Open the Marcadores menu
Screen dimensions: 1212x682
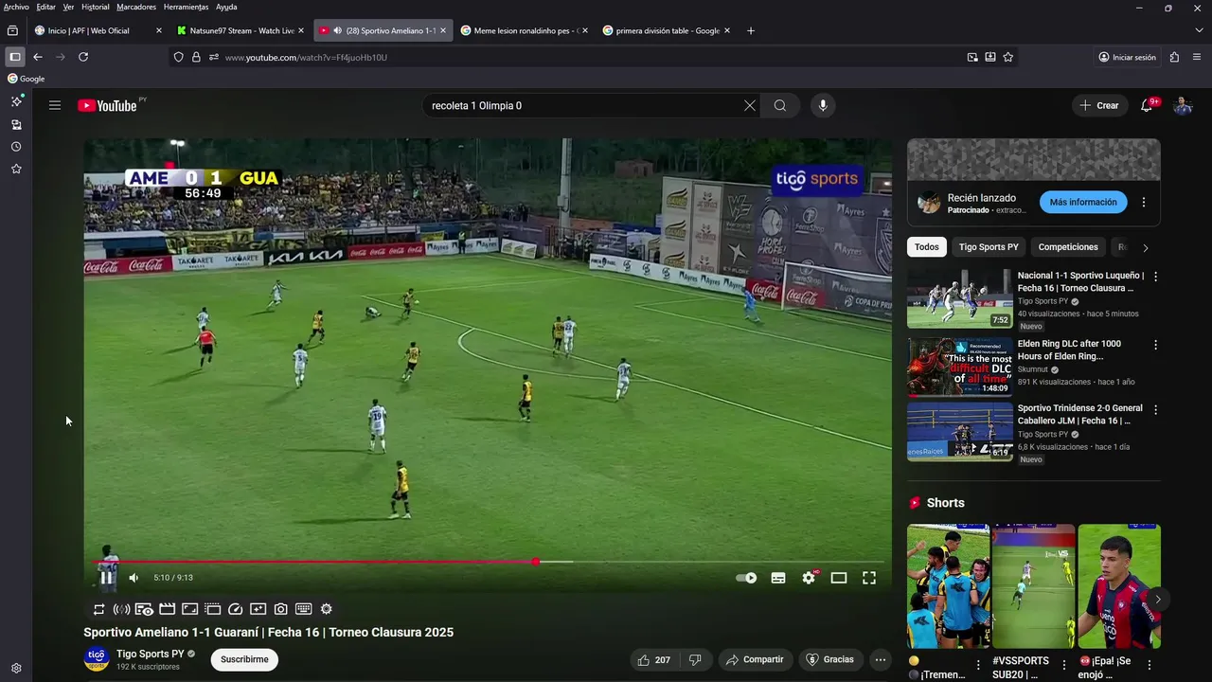pos(136,7)
